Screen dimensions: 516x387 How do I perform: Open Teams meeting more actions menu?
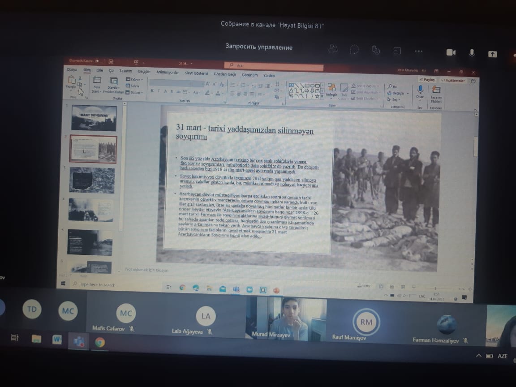pyautogui.click(x=419, y=51)
